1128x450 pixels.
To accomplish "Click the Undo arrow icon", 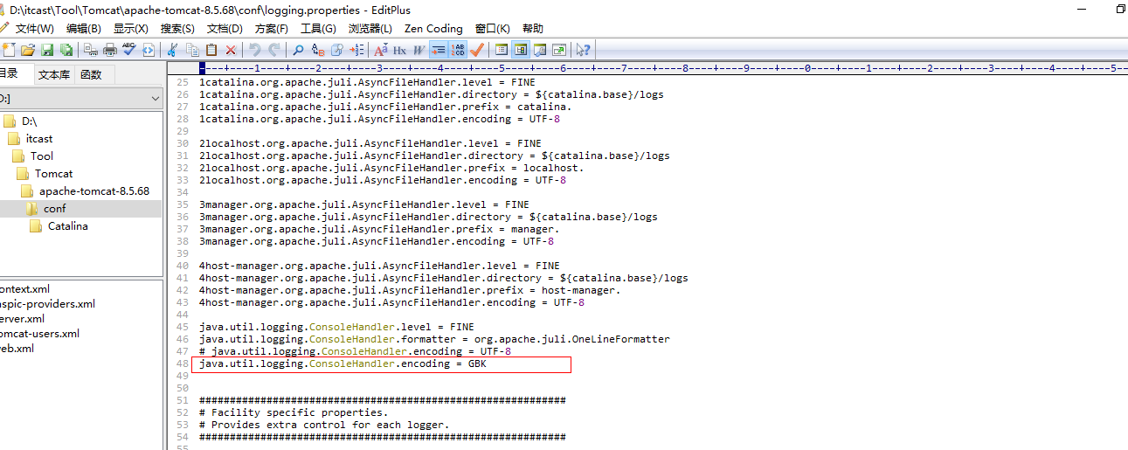I will [x=254, y=50].
